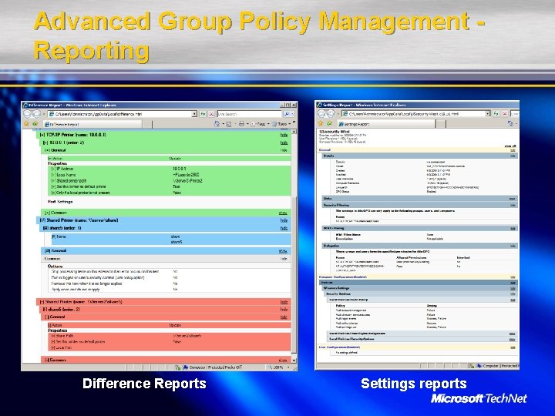The width and height of the screenshot is (555, 416).
Task: Open a new tab in Settings Report window
Action: [x=441, y=124]
